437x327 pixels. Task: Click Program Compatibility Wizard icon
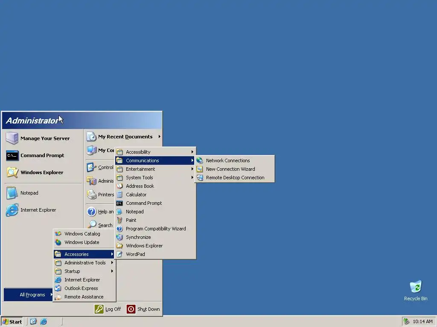pyautogui.click(x=119, y=229)
